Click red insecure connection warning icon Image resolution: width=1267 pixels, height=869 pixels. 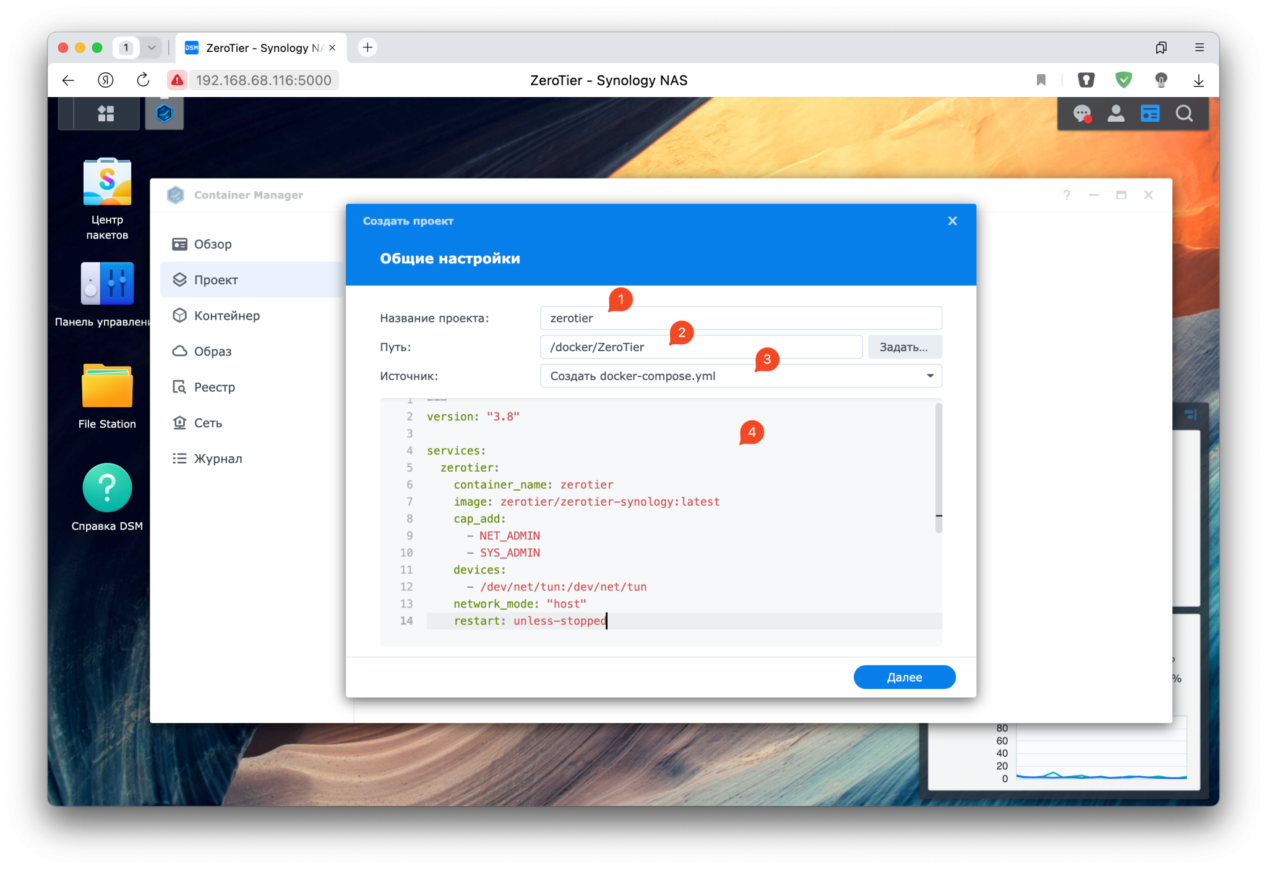click(x=177, y=80)
